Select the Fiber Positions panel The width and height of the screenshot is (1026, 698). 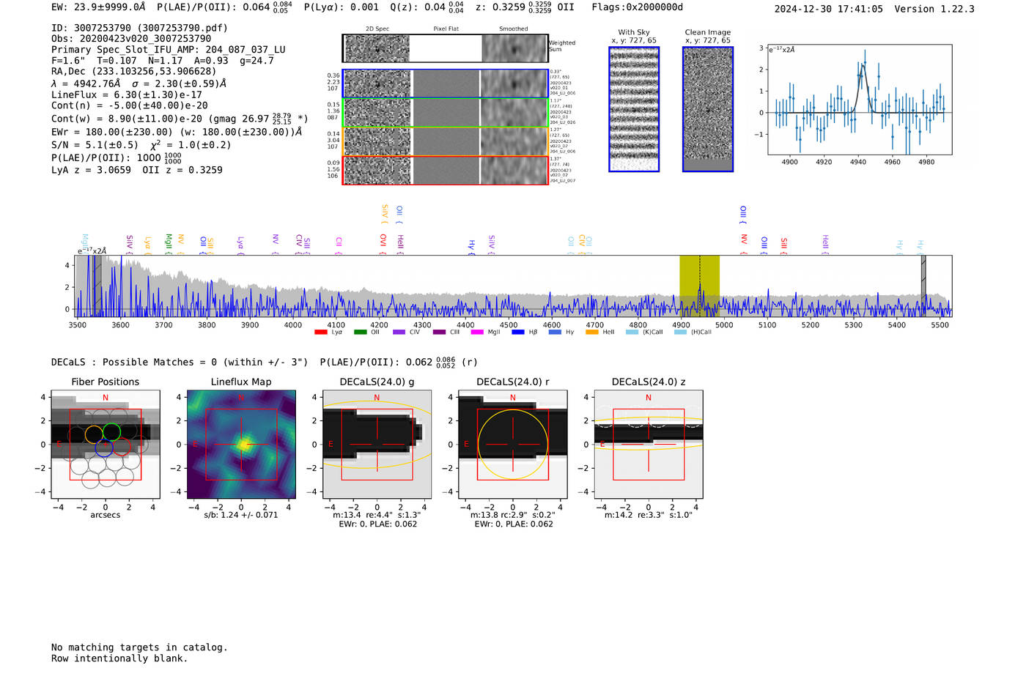[x=106, y=445]
